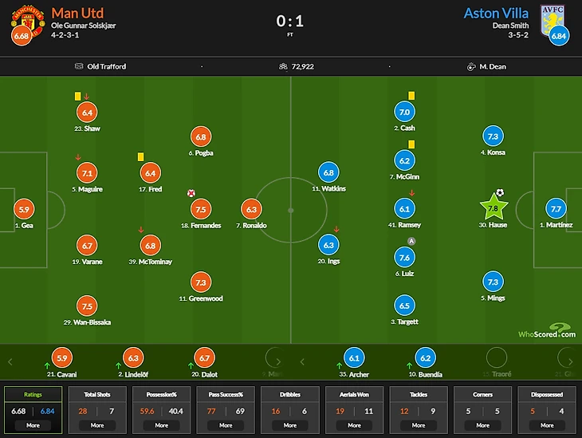The height and width of the screenshot is (438, 582).
Task: Click the stadium icon beside Old Trafford
Action: pos(79,66)
